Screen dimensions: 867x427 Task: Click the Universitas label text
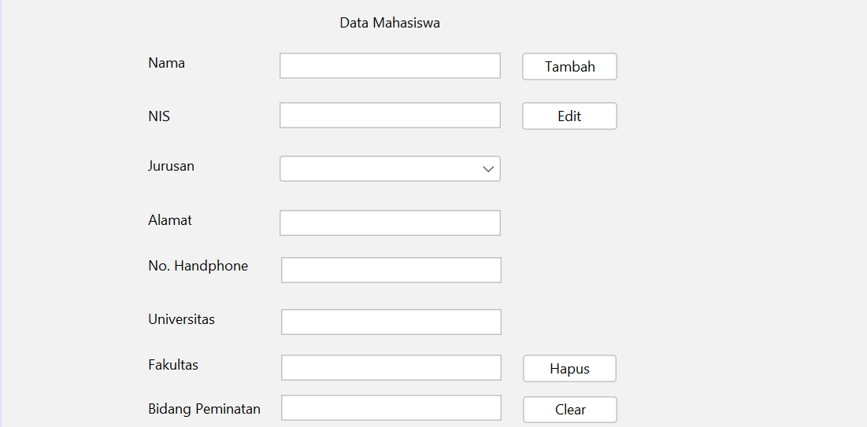click(x=181, y=319)
